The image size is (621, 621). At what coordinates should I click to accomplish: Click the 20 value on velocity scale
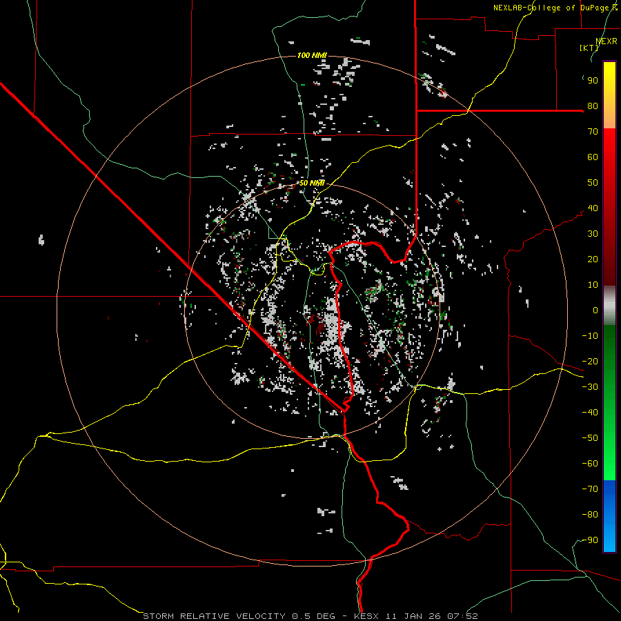pyautogui.click(x=593, y=259)
